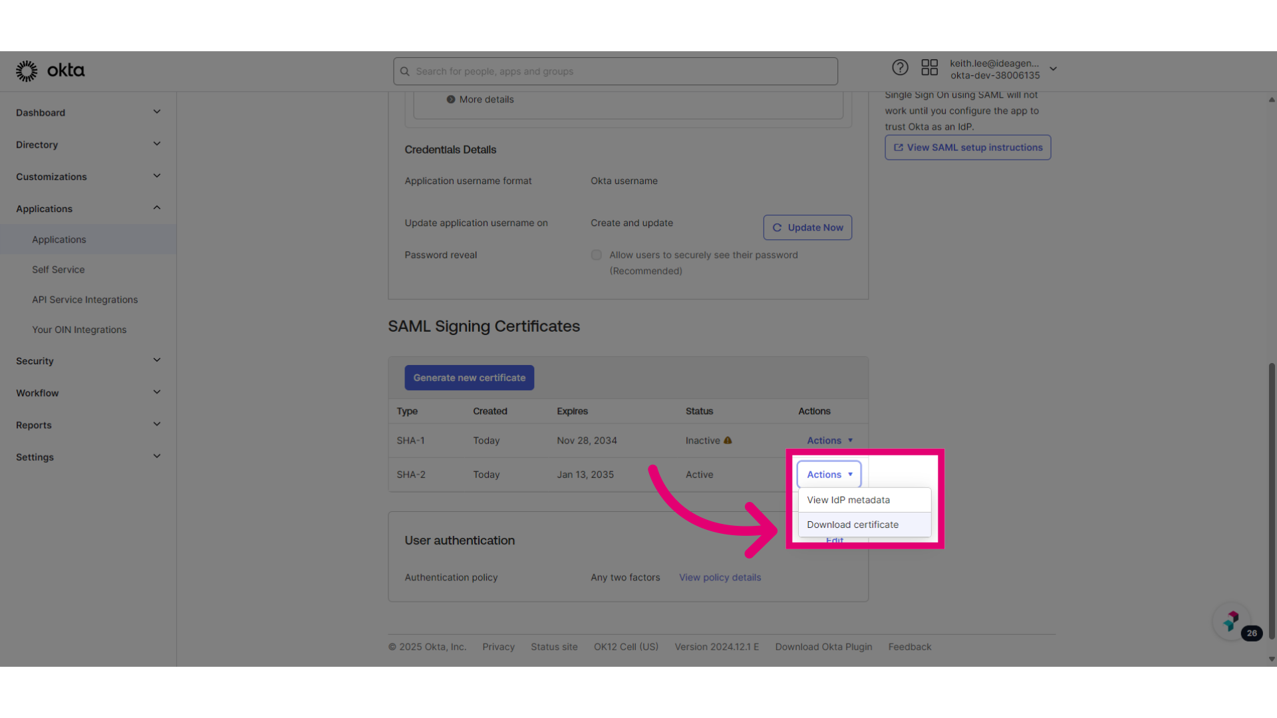Click the Active status text
This screenshot has width=1277, height=718.
click(x=699, y=474)
